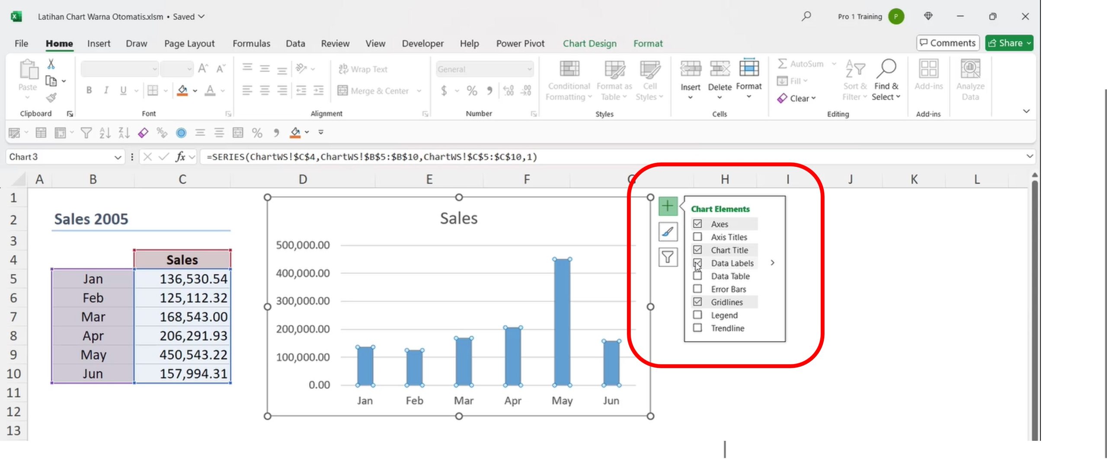The image size is (1107, 459).
Task: Open the Name Box dropdown
Action: coord(117,157)
